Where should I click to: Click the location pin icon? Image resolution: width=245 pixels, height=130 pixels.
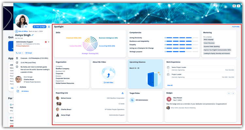pos(17,58)
